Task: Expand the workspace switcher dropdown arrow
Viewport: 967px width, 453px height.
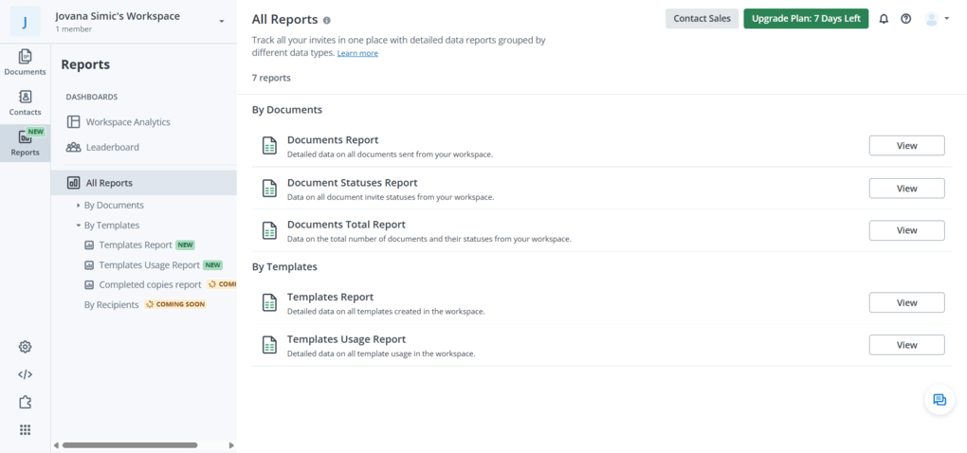Action: 222,22
